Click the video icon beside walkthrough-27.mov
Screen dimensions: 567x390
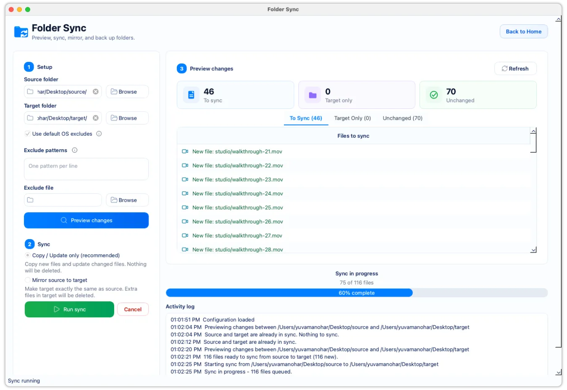[185, 236]
